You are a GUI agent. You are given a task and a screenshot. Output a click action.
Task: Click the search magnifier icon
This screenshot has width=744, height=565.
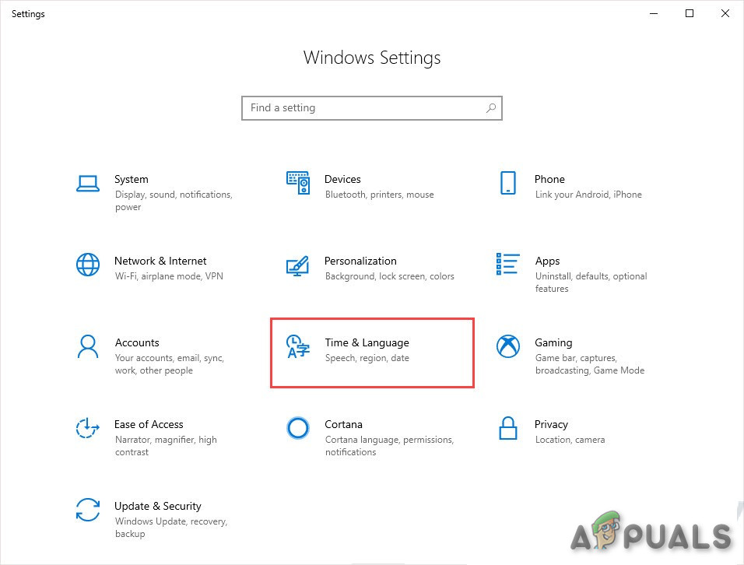[x=491, y=108]
